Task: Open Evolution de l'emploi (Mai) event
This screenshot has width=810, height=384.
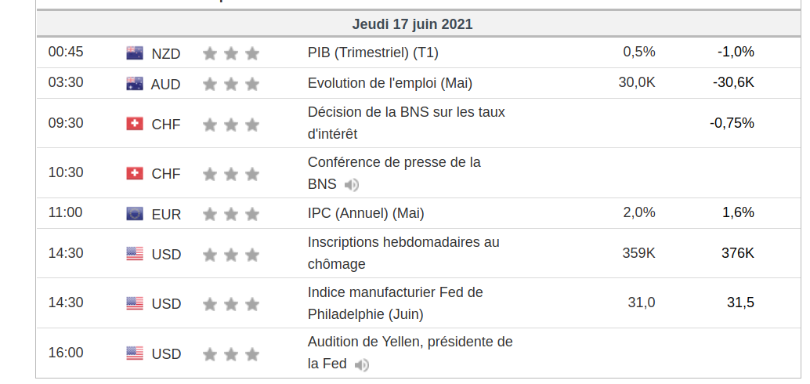Action: click(389, 83)
